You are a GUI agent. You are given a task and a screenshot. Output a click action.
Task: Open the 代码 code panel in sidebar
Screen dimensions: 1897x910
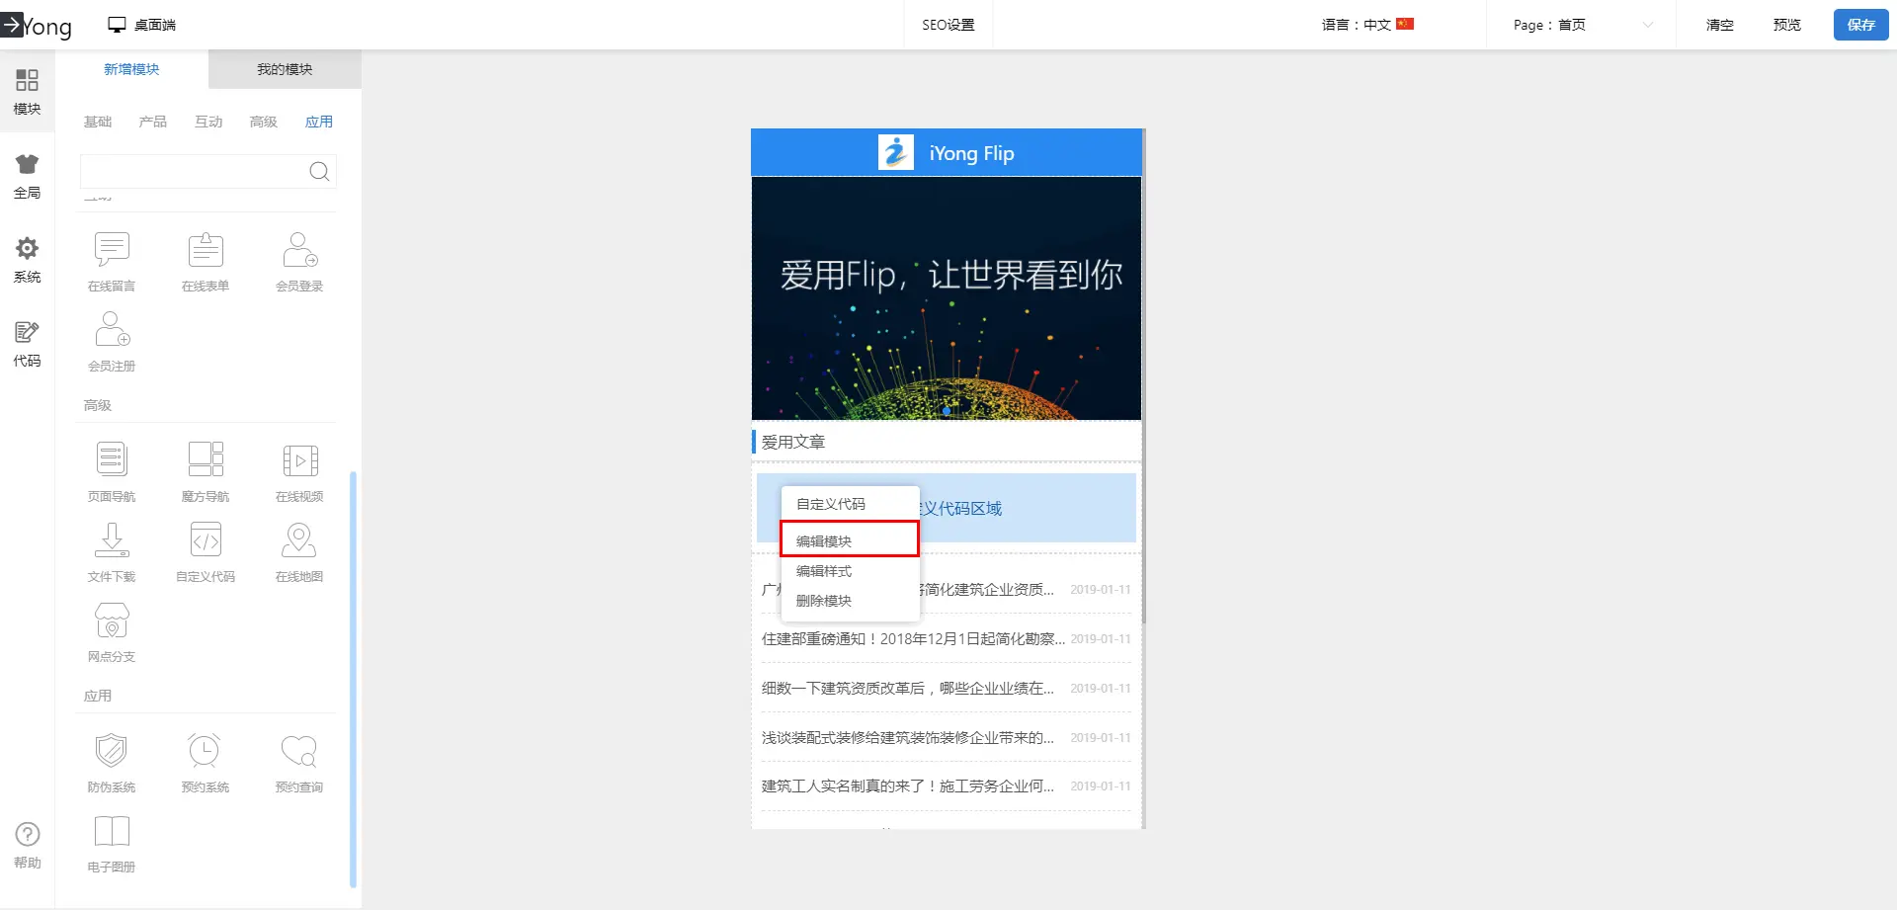tap(27, 345)
